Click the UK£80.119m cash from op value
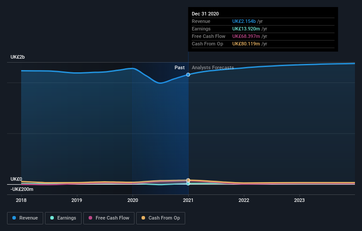 [x=246, y=44]
